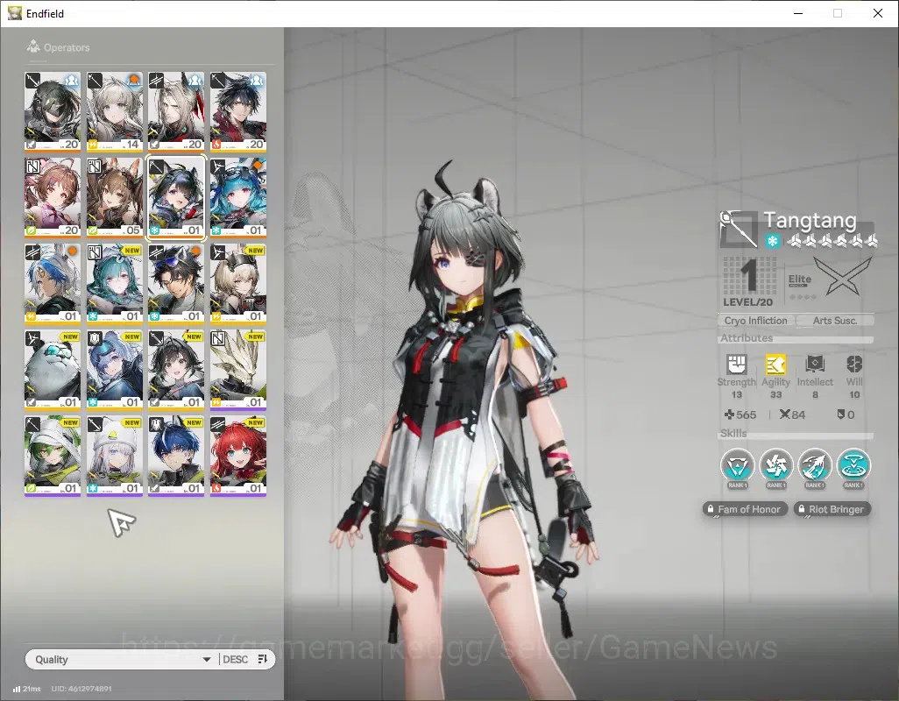Open the Cryo Infliction tag
899x701 pixels.
point(755,321)
